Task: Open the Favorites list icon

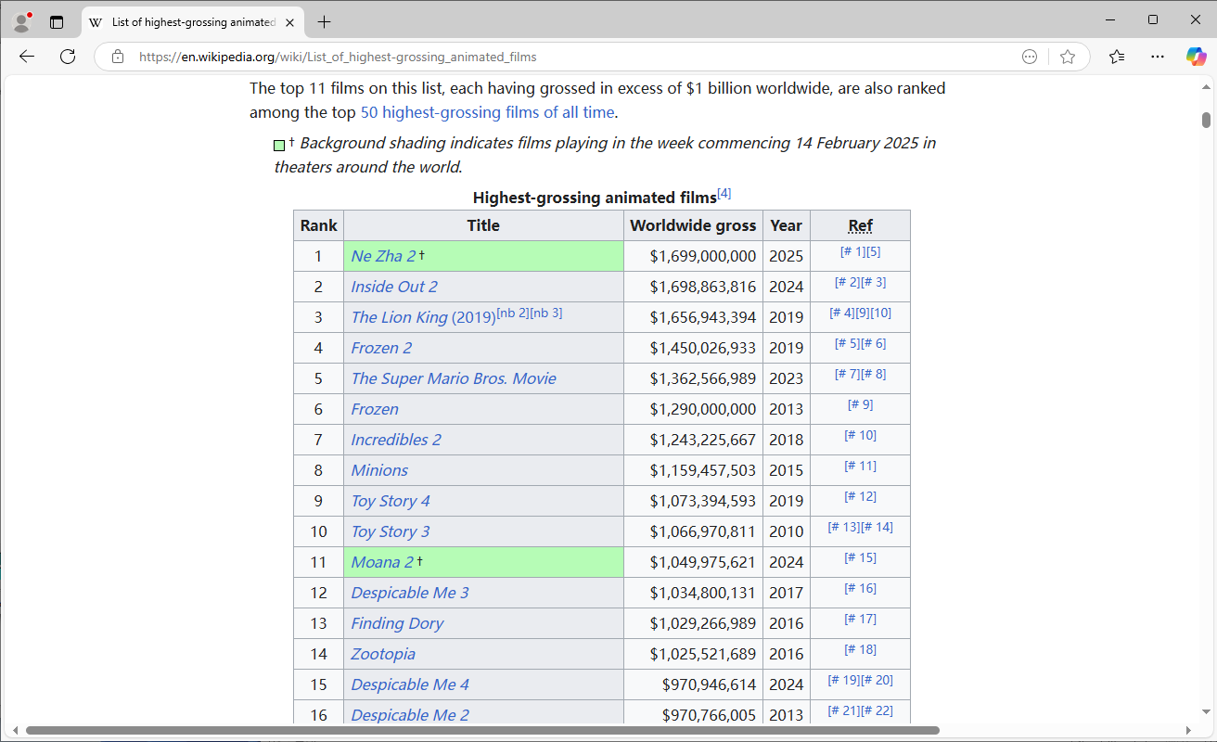Action: [1118, 57]
